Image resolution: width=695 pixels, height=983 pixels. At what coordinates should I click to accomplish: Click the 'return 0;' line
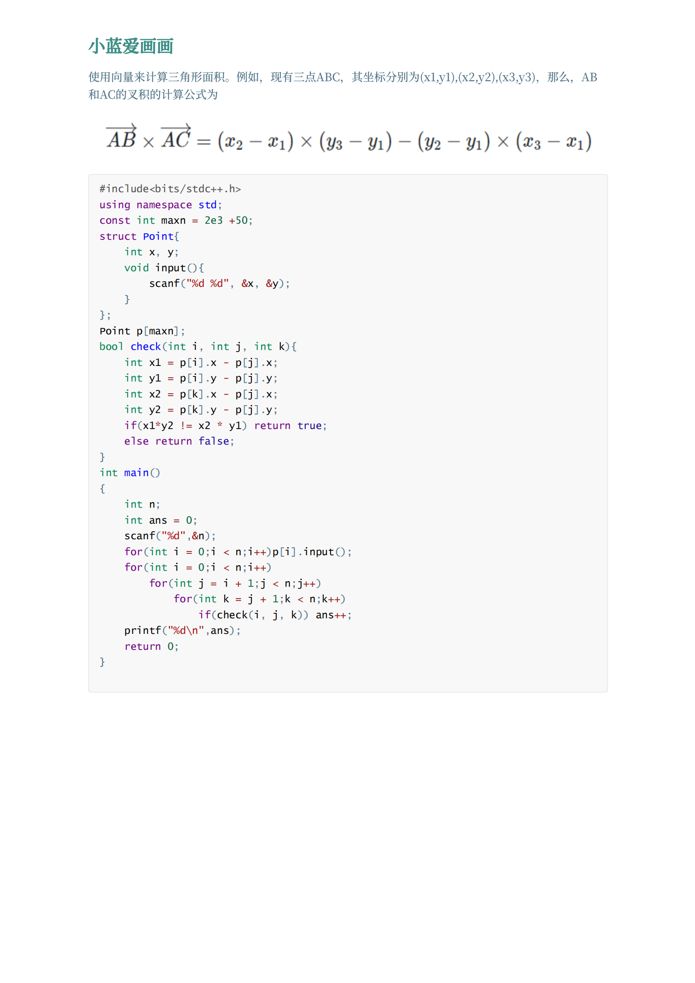[151, 647]
